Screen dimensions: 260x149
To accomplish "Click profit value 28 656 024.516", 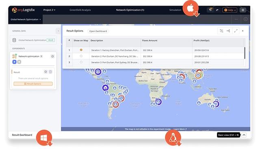I will (x=201, y=50).
